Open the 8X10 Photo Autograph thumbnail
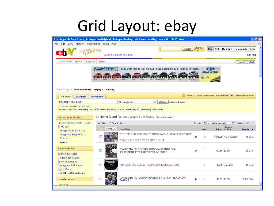This screenshot has height=206, width=274. pos(111,150)
